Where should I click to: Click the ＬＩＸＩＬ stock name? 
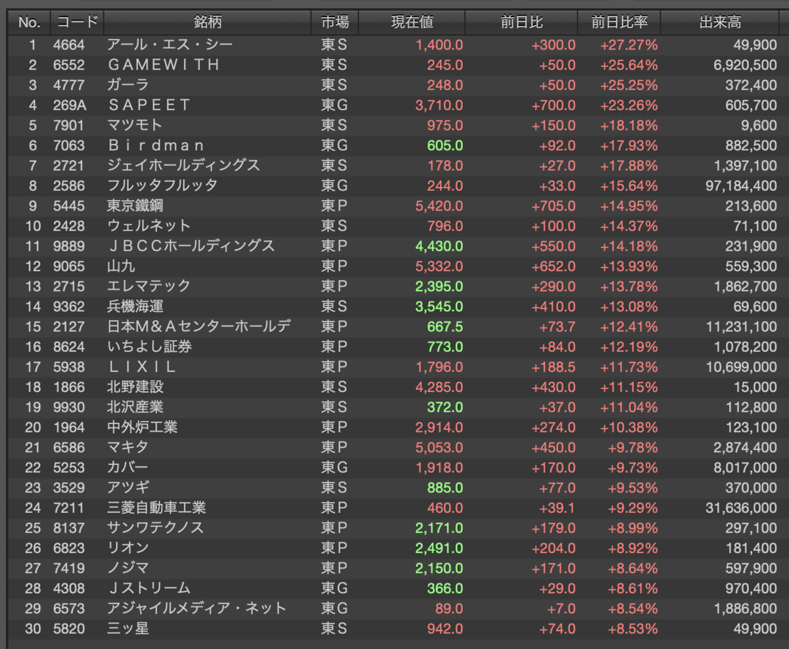tap(142, 367)
